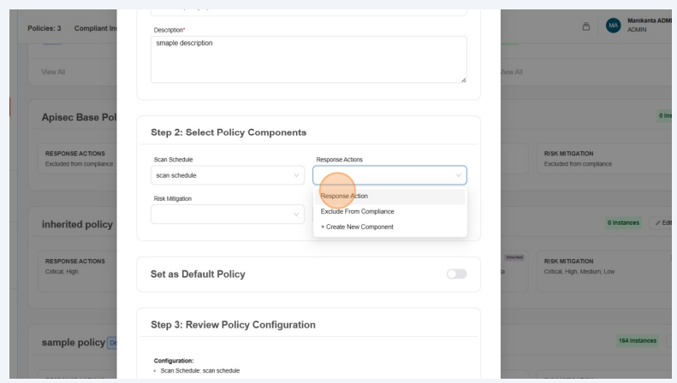Click the description resize handle
This screenshot has width=677, height=383.
[x=463, y=80]
